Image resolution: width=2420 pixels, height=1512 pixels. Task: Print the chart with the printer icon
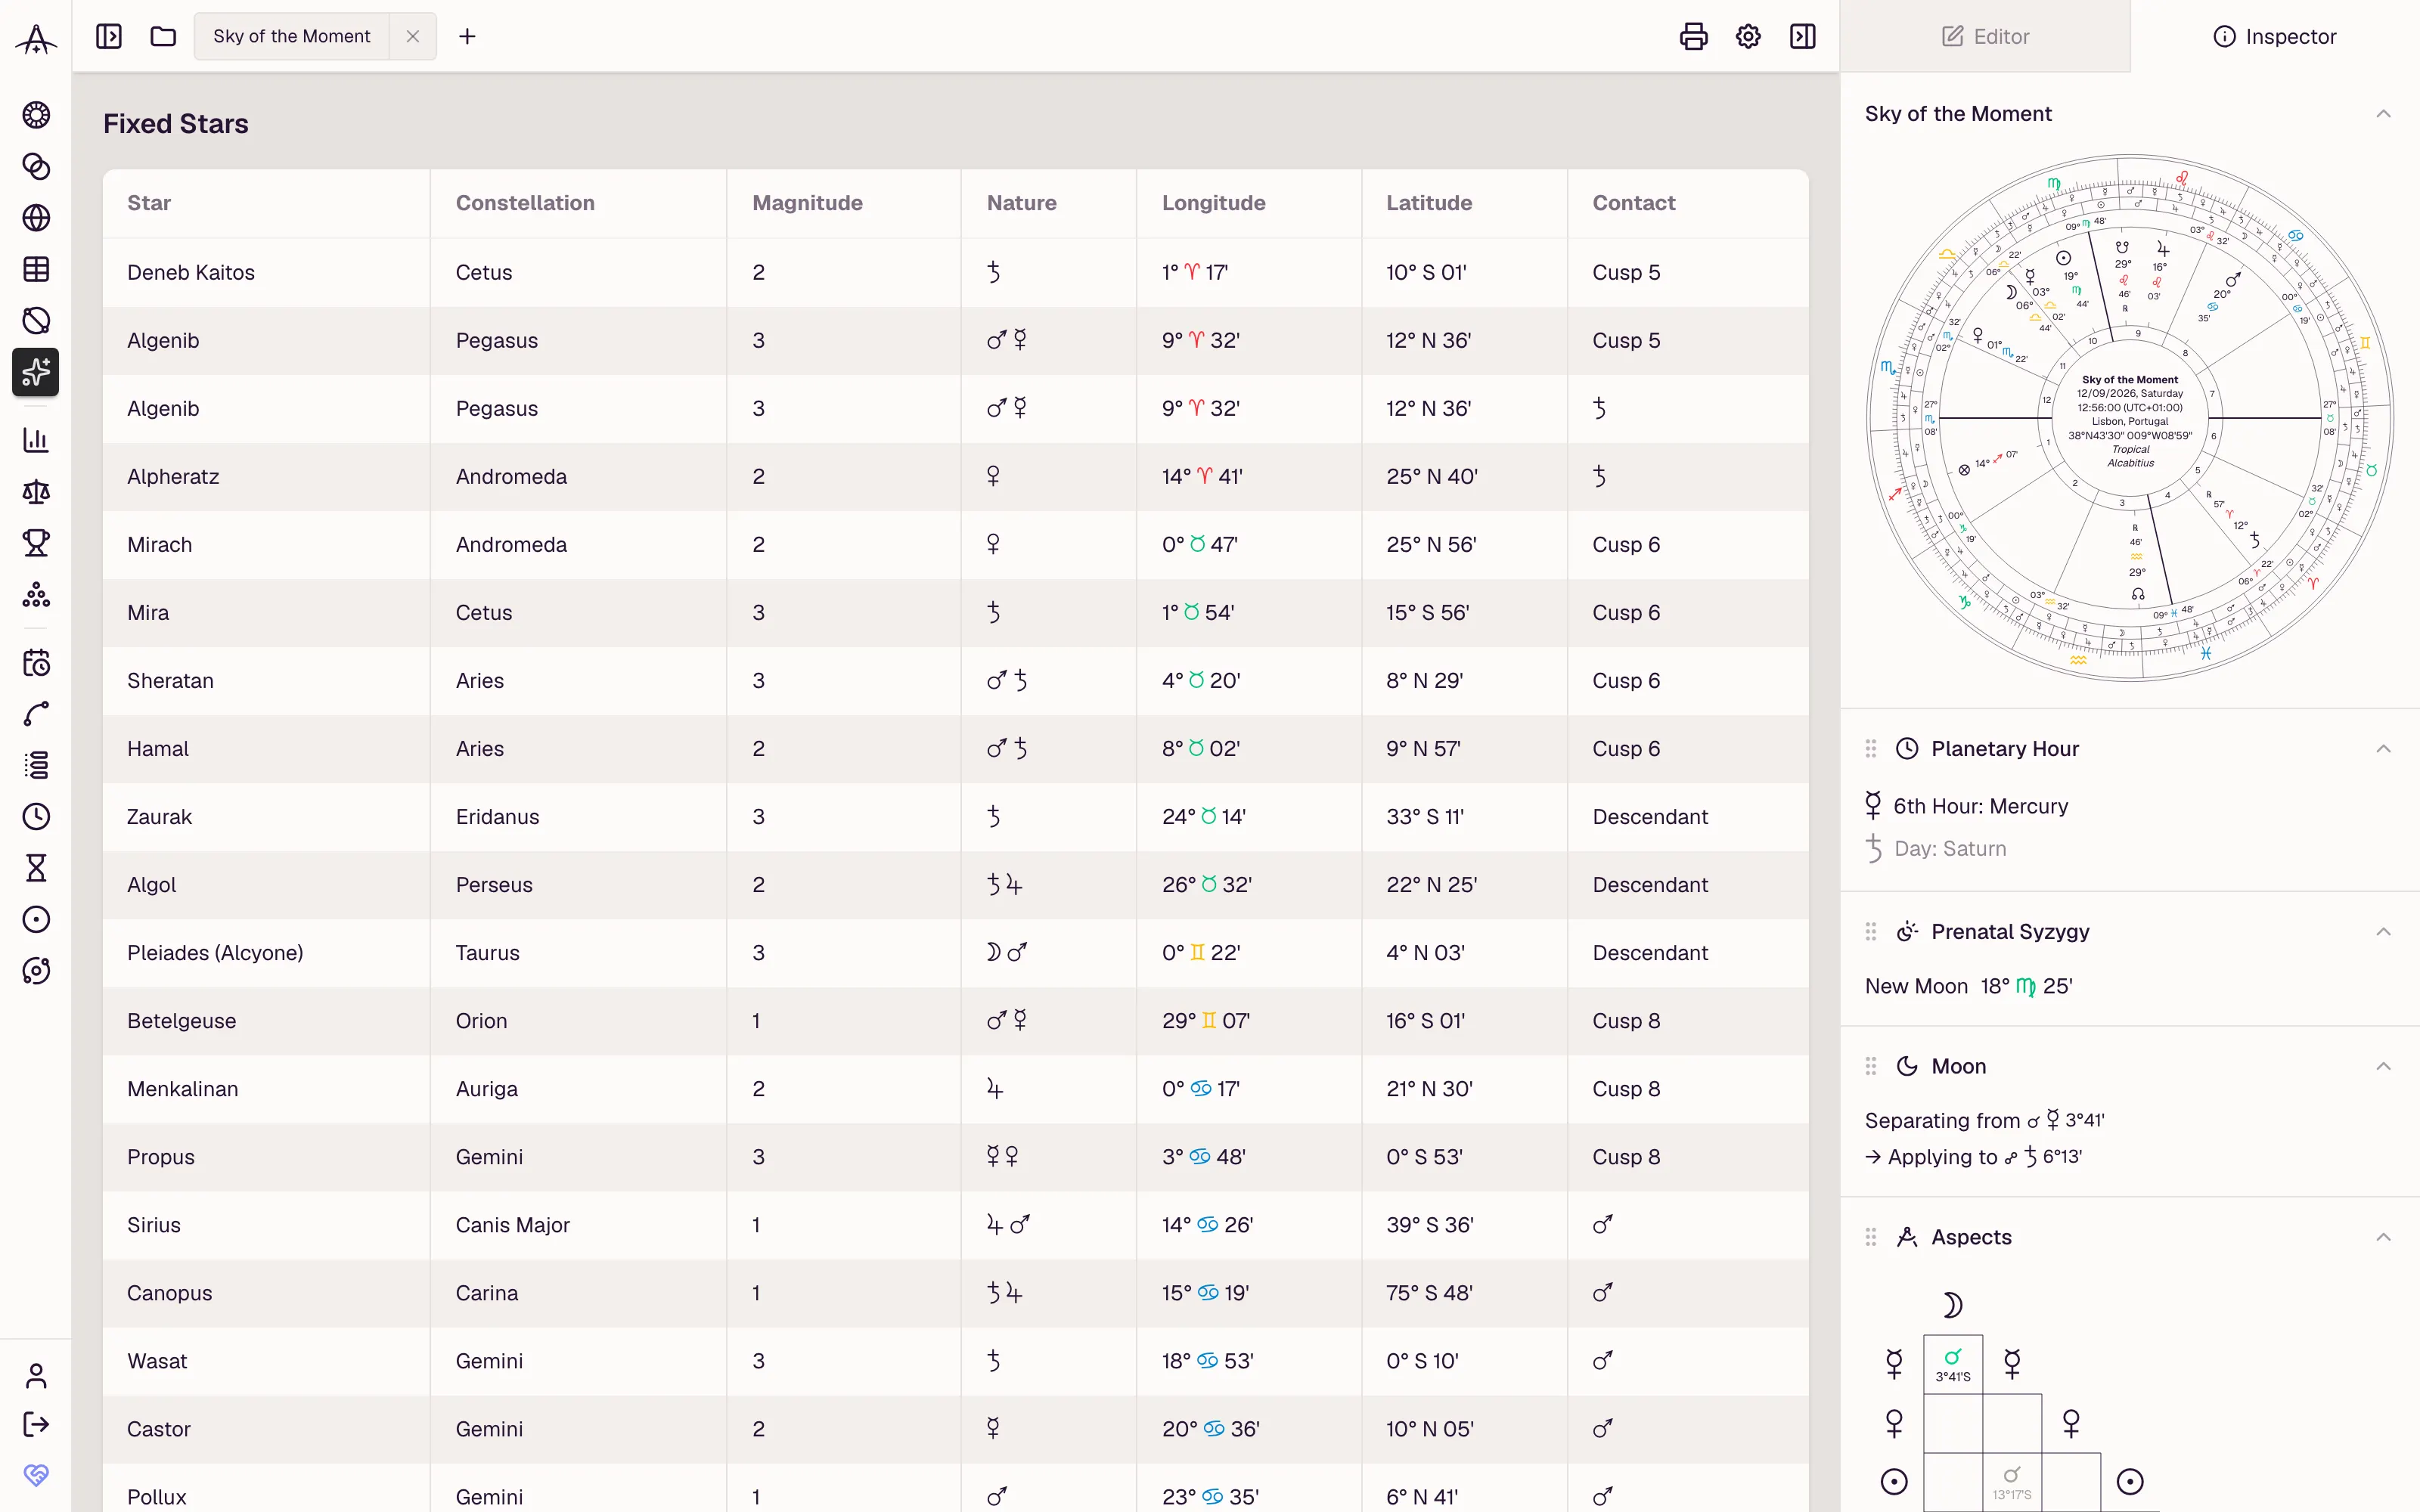click(x=1693, y=37)
